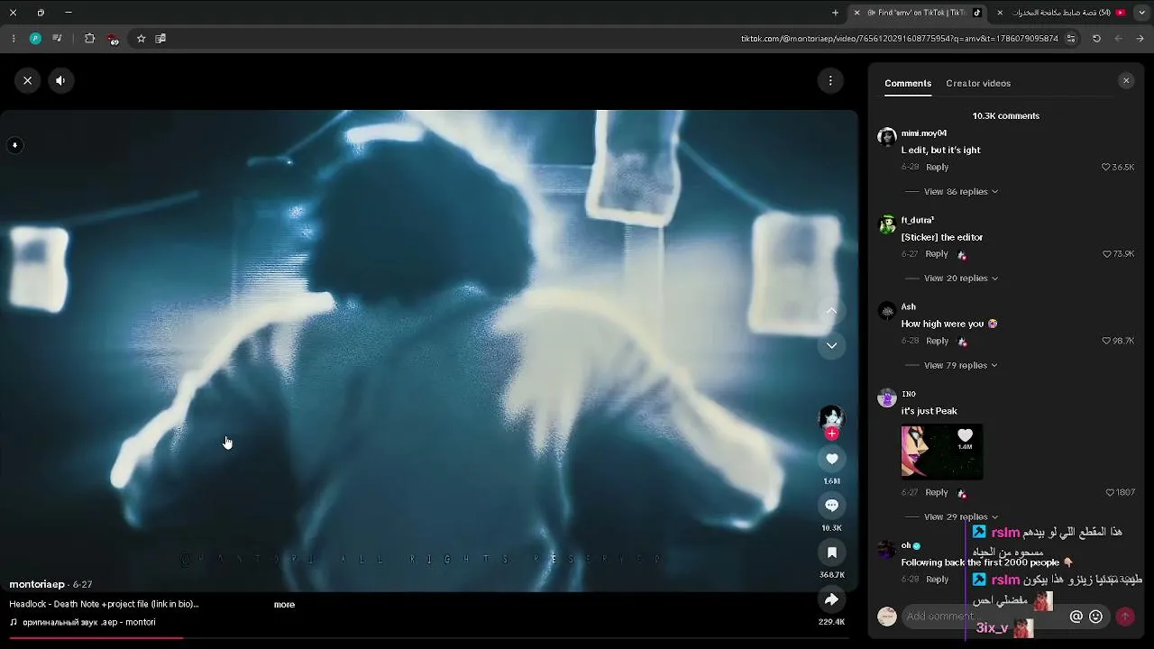Reload the TikTok page
Viewport: 1154px width, 649px height.
1096,39
